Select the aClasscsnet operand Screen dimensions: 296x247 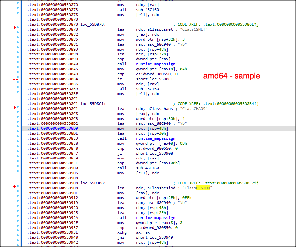tap(160, 29)
